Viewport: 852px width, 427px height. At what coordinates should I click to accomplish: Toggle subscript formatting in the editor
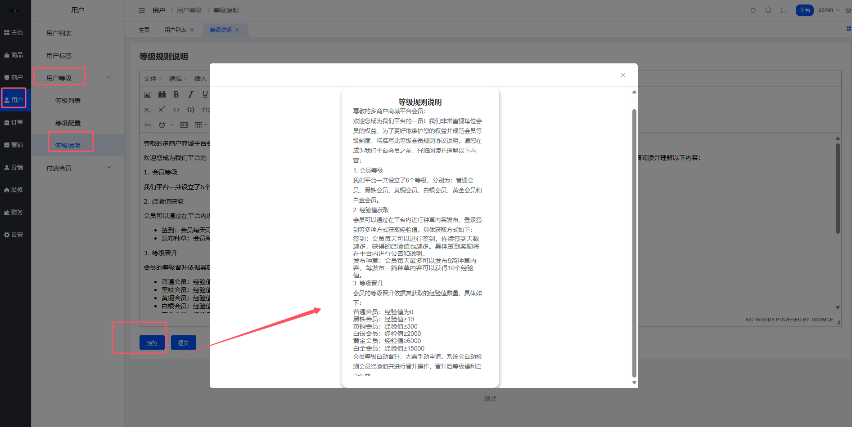point(148,110)
